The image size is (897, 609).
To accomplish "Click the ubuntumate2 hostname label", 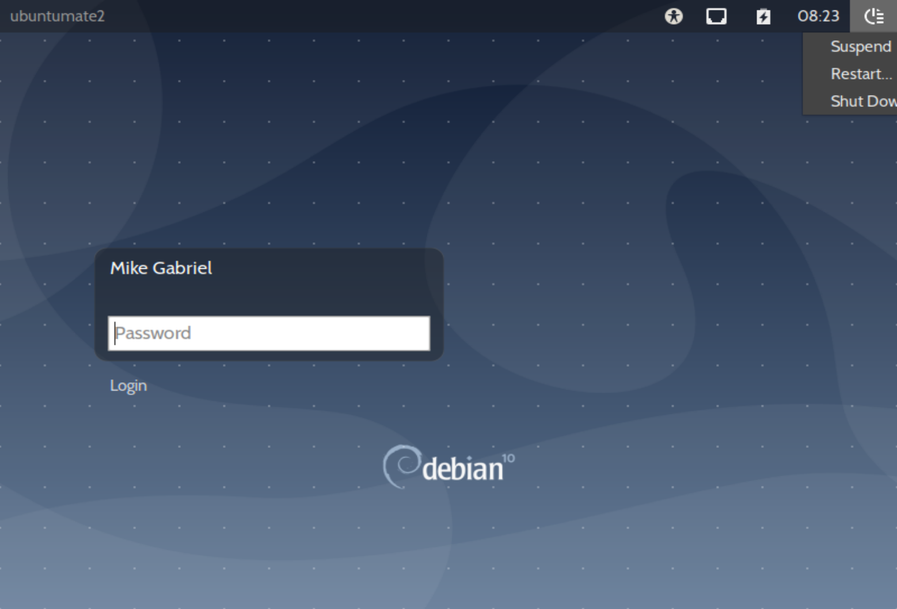I will point(56,17).
